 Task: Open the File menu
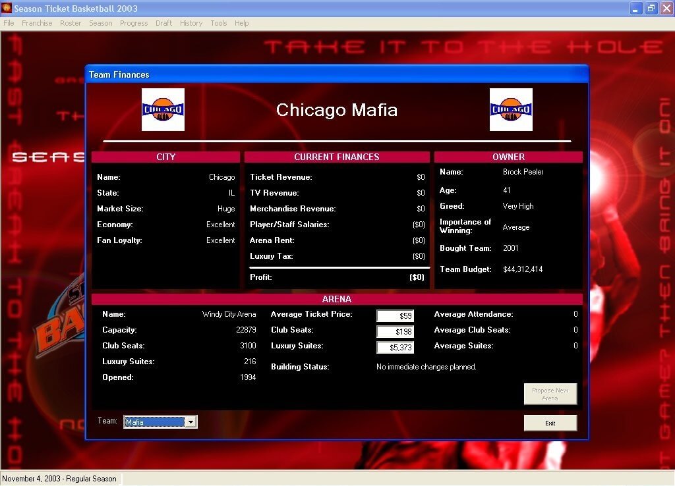click(x=9, y=23)
